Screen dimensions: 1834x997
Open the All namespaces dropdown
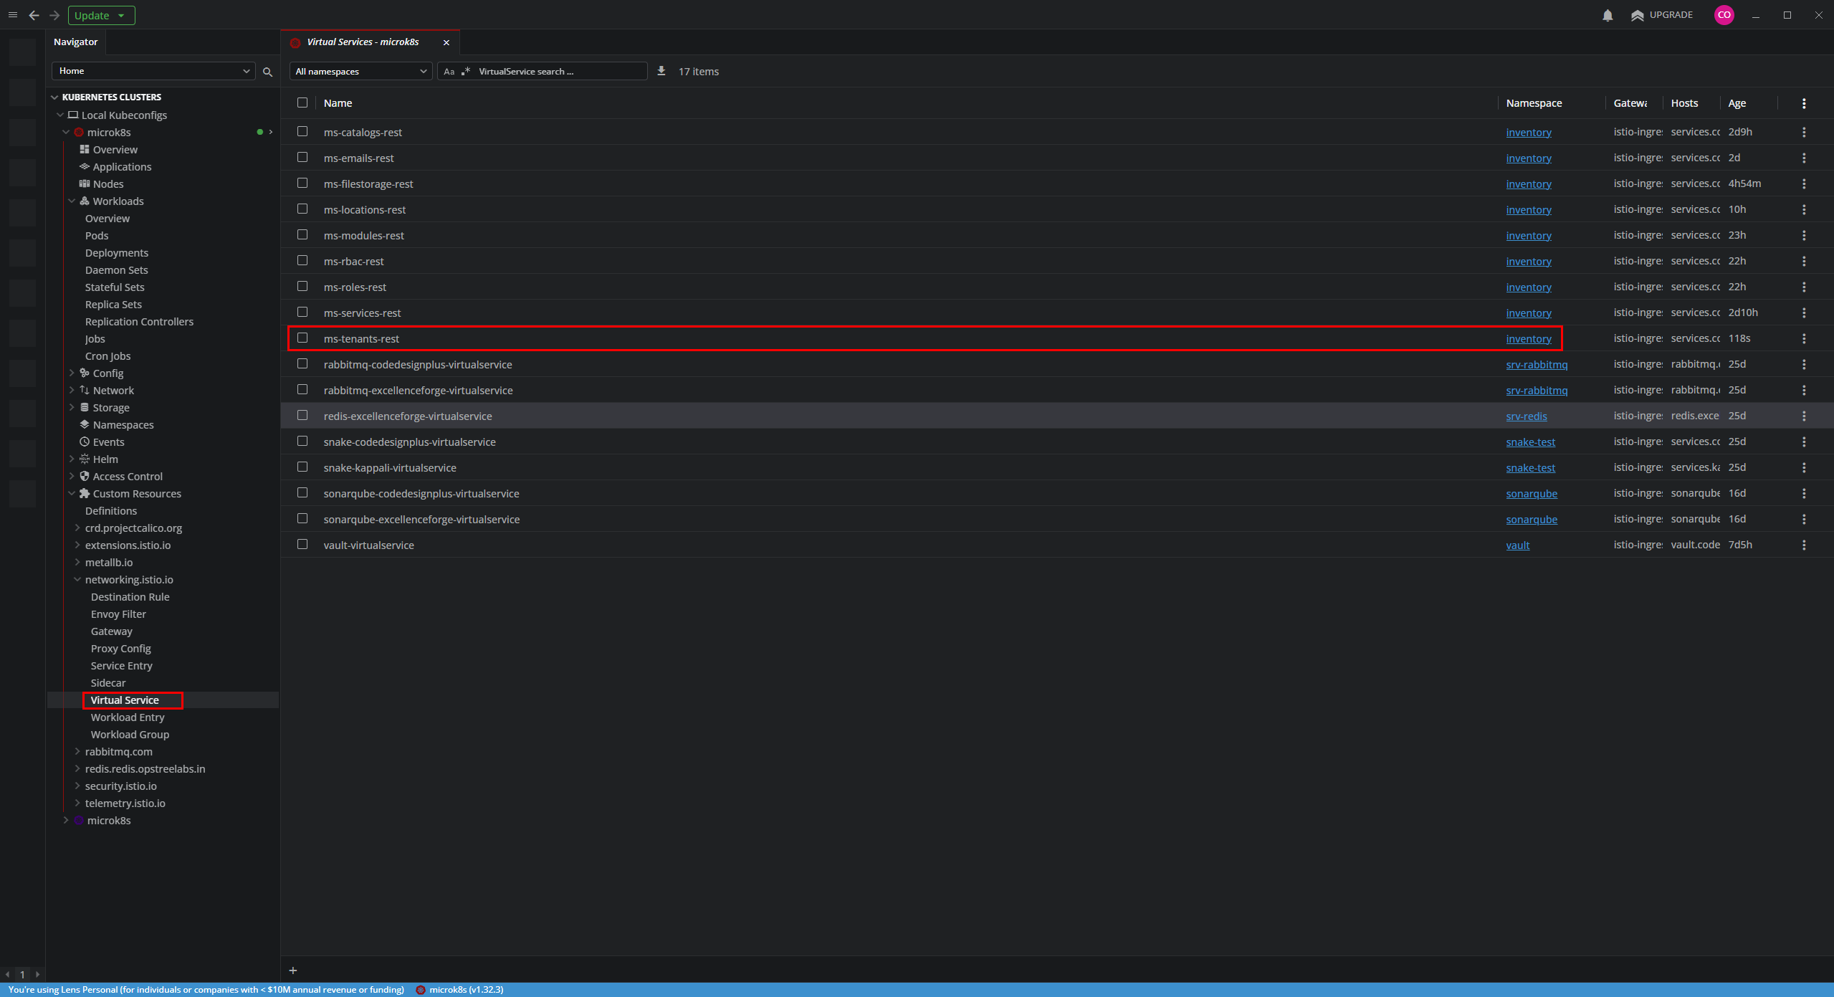pos(361,71)
